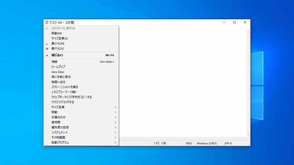Expand the その他画面 submenu

coord(81,137)
